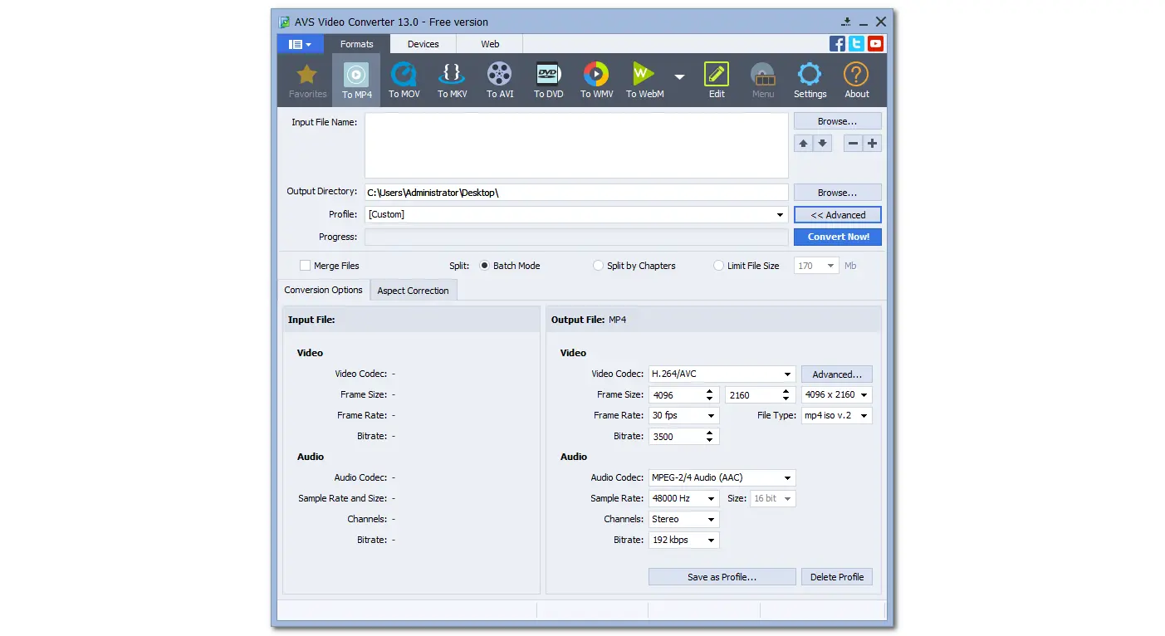Open the 4096 x 2160 preset dropdown

tap(836, 394)
